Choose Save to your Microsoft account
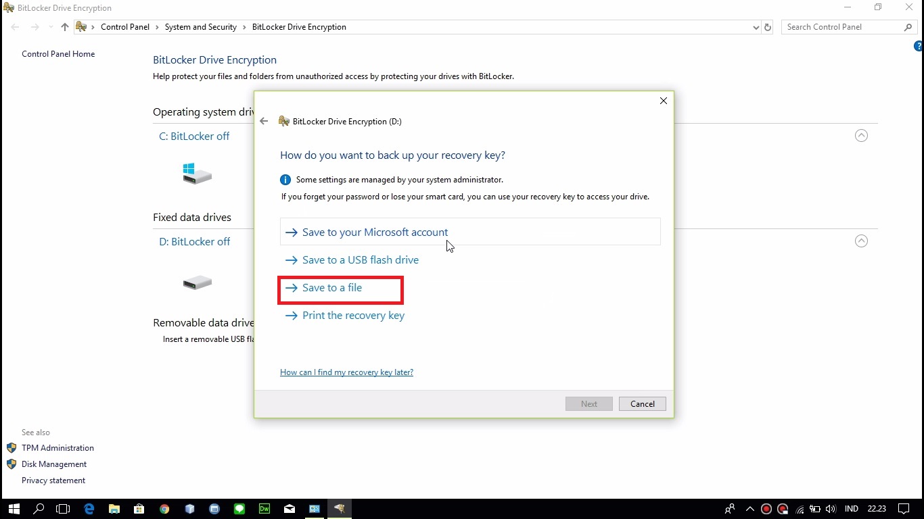924x519 pixels. click(470, 232)
